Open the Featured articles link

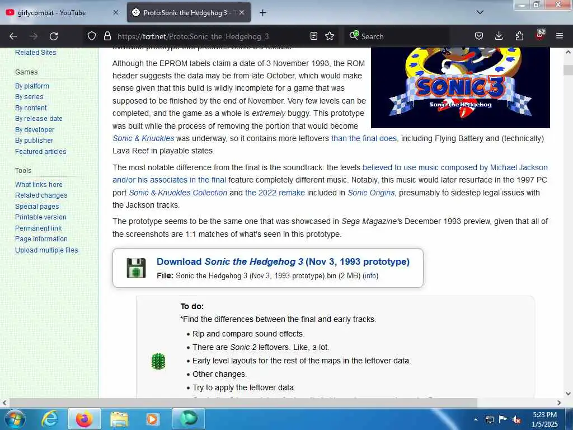40,151
